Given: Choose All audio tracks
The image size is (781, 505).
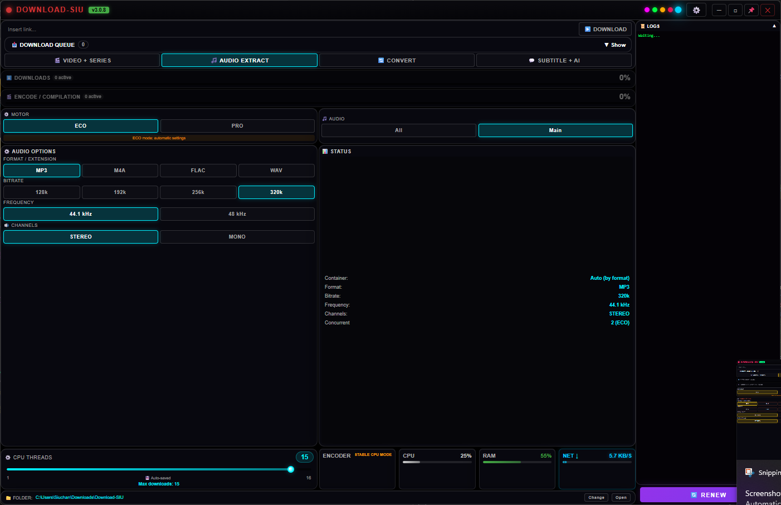Looking at the screenshot, I should (x=399, y=130).
